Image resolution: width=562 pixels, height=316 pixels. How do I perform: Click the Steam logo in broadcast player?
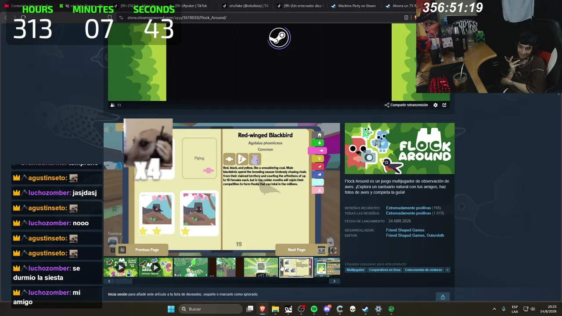279,38
